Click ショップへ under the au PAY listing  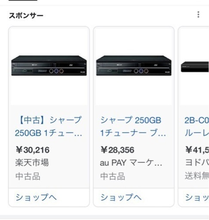121,197
